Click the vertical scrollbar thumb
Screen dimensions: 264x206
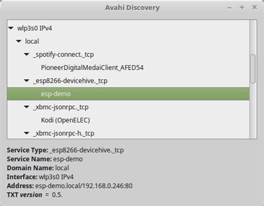[x=253, y=68]
